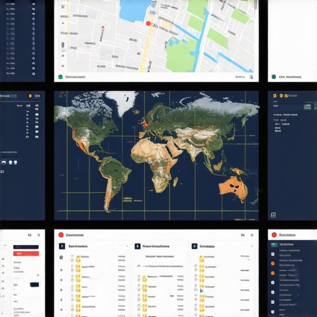Click first orange icon in bottom-right dark list

pyautogui.click(x=273, y=263)
